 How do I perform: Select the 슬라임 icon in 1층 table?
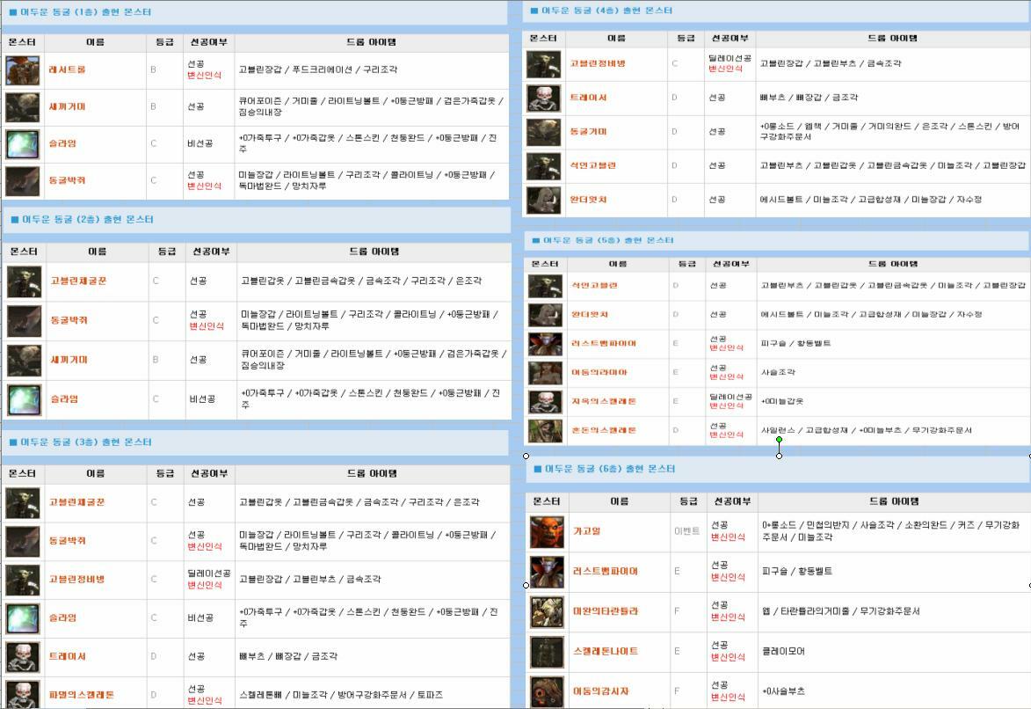(x=22, y=144)
